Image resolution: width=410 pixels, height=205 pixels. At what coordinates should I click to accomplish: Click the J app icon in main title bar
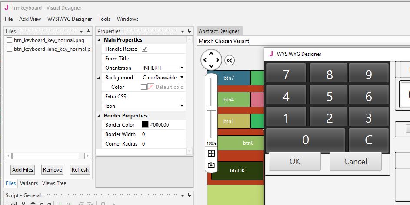click(x=7, y=7)
